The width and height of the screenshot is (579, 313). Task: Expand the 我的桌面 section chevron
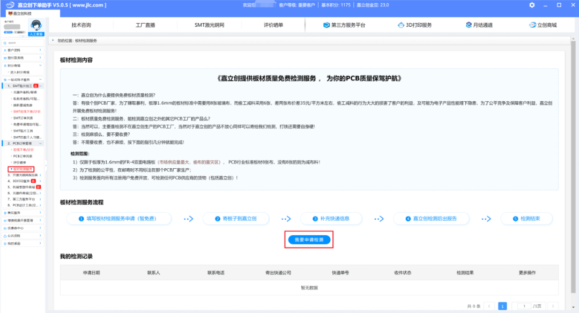(x=40, y=243)
